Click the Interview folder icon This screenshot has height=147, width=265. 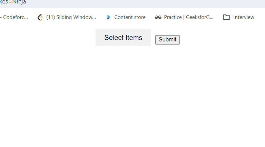(x=226, y=17)
